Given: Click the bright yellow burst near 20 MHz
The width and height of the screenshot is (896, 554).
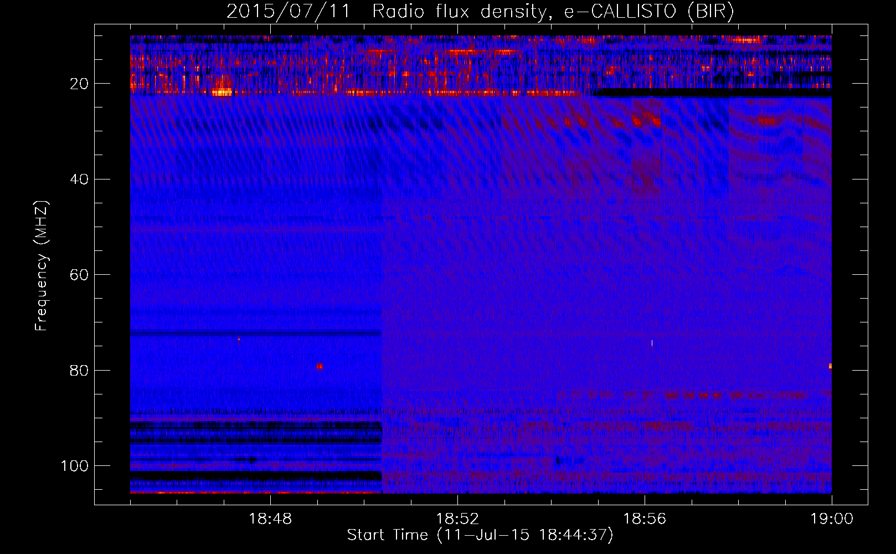Looking at the screenshot, I should (x=222, y=92).
